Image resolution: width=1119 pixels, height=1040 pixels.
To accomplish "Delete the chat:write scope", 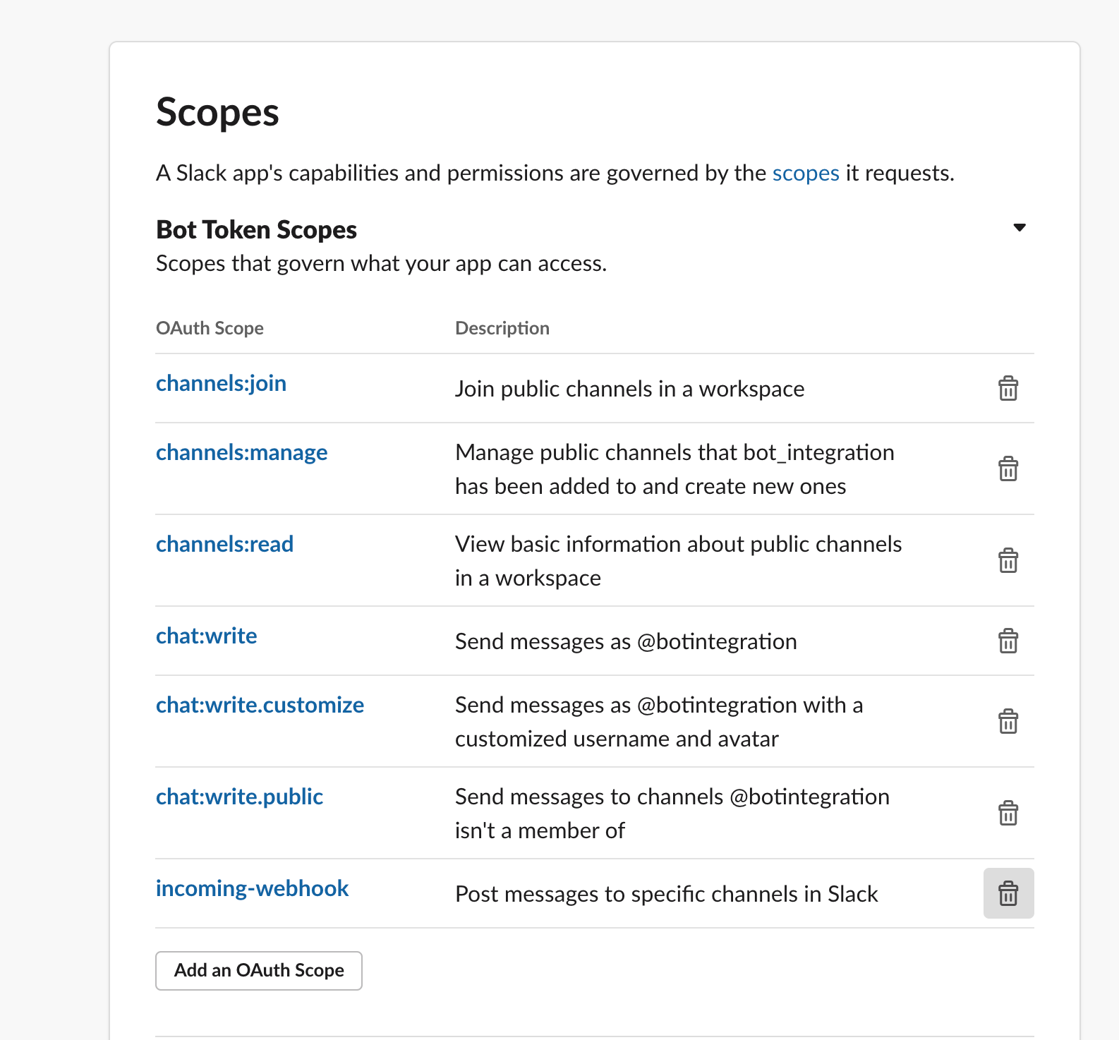I will 1008,641.
